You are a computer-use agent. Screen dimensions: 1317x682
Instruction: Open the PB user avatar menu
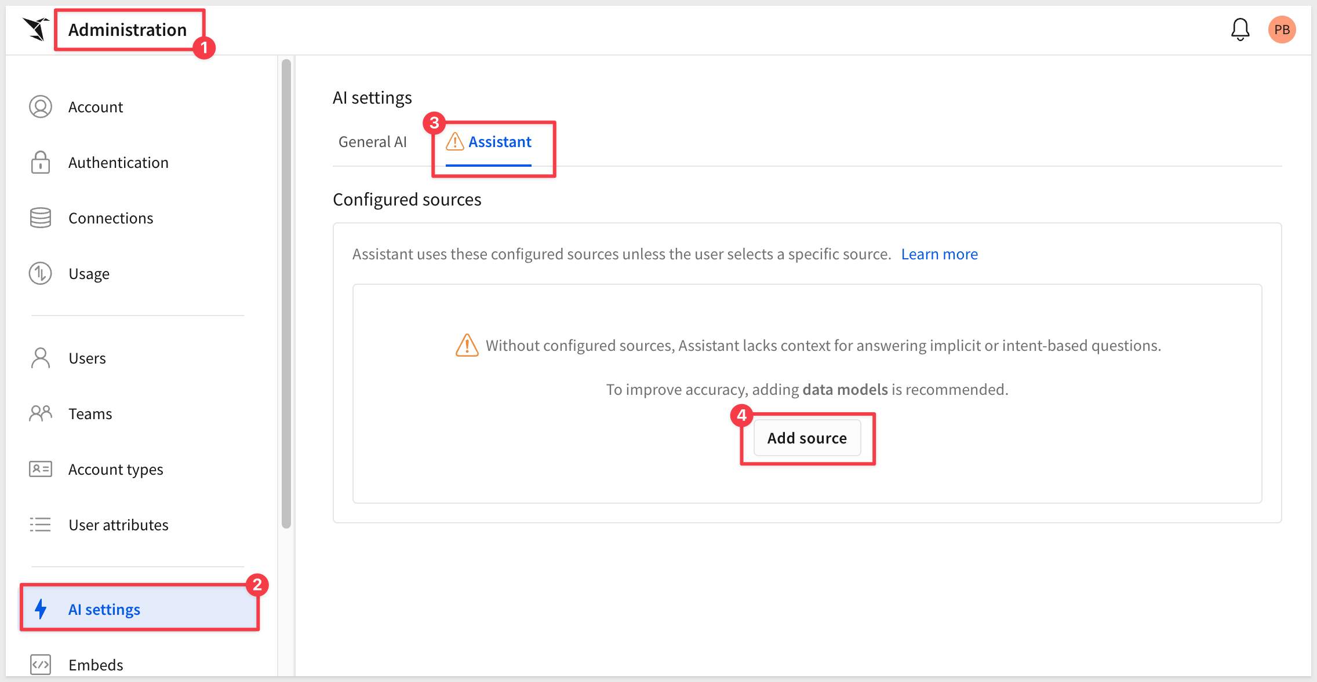tap(1282, 30)
